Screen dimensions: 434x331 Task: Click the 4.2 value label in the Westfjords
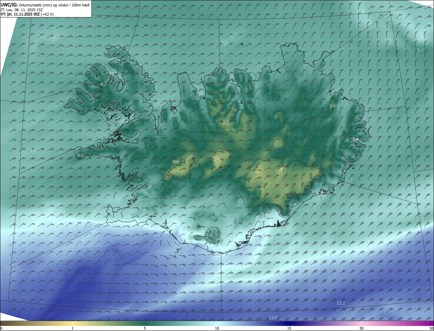coord(103,84)
